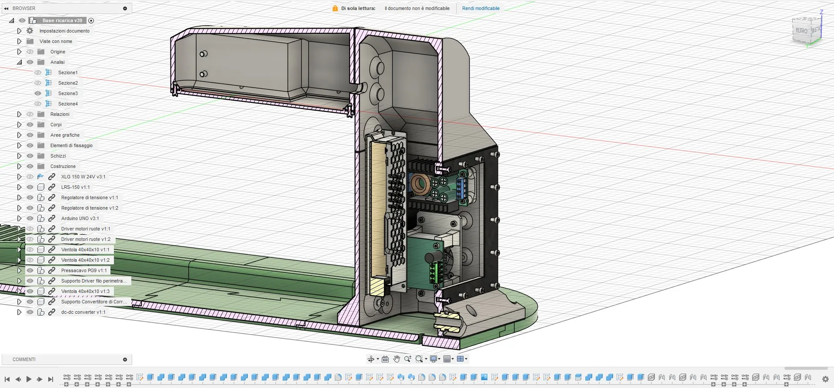Expand the Costruzione folder

click(x=19, y=166)
